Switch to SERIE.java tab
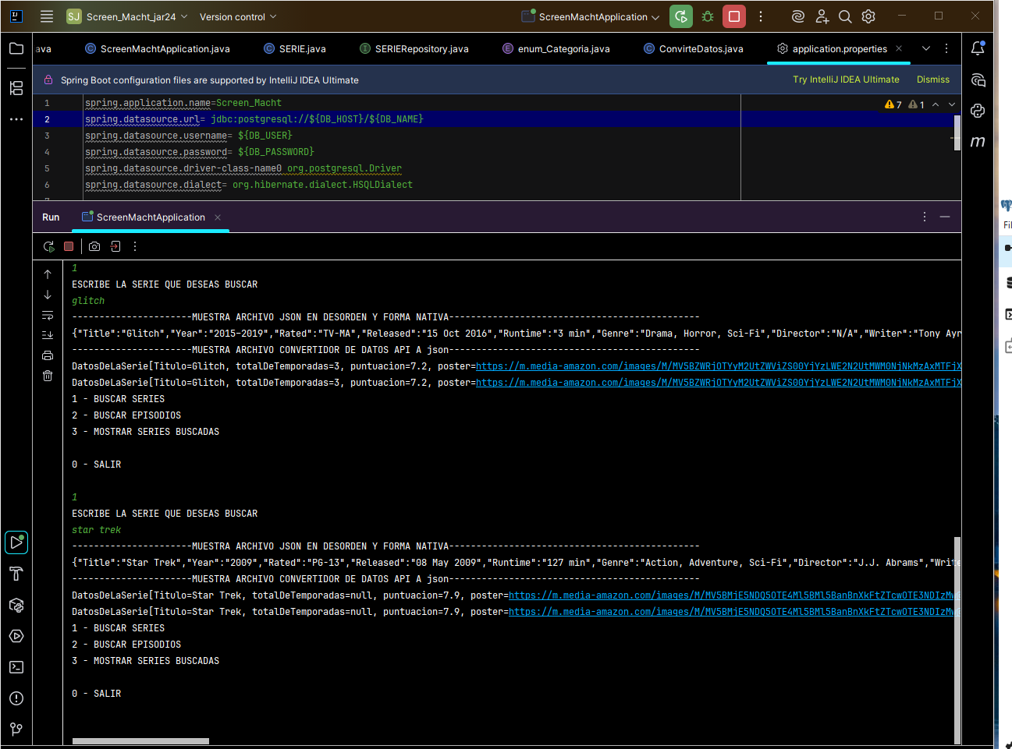This screenshot has width=1012, height=749. click(294, 48)
